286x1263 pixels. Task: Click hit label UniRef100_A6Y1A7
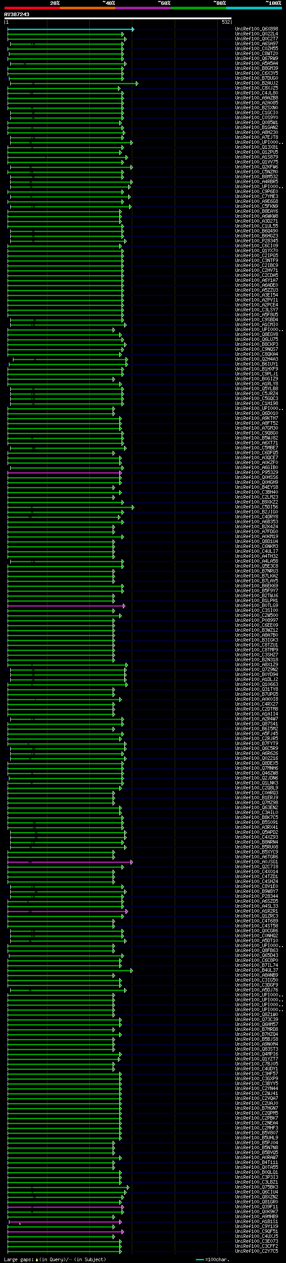pyautogui.click(x=257, y=280)
